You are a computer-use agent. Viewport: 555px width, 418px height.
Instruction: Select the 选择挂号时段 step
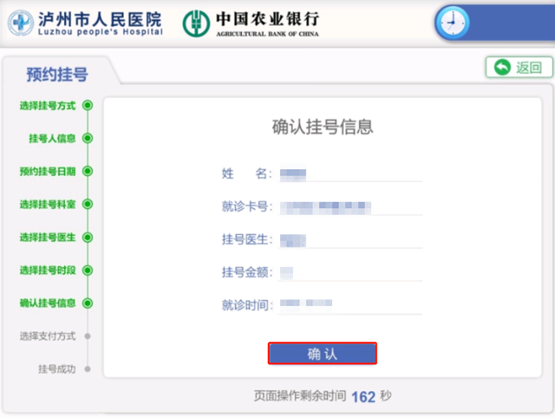click(x=49, y=270)
